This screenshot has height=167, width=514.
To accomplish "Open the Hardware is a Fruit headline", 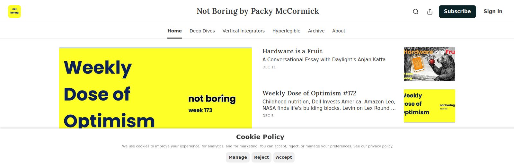I will coord(292,51).
